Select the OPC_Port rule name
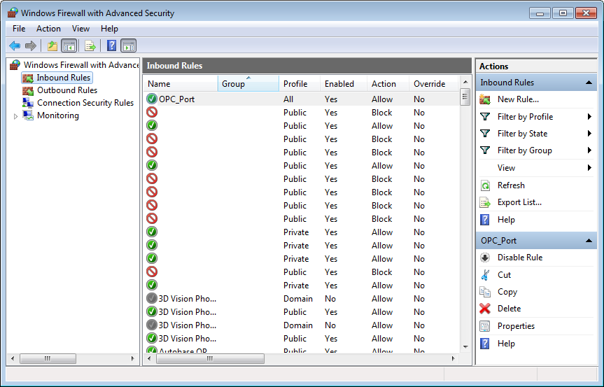The height and width of the screenshot is (387, 604). pyautogui.click(x=177, y=99)
